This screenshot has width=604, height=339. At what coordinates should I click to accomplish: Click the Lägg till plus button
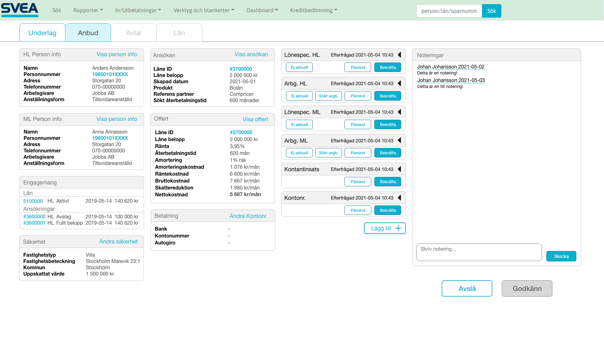tap(384, 228)
